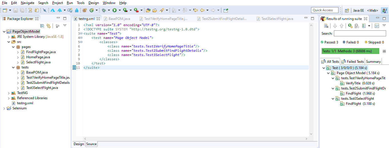
Task: Open dropdown arrow next to TestNG list icon
Action: [369, 26]
